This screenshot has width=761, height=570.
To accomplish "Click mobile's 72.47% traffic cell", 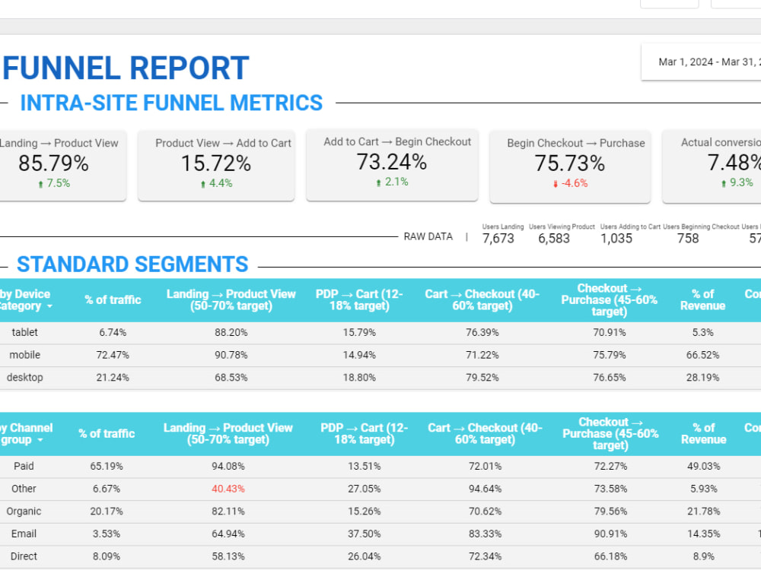I will [113, 355].
